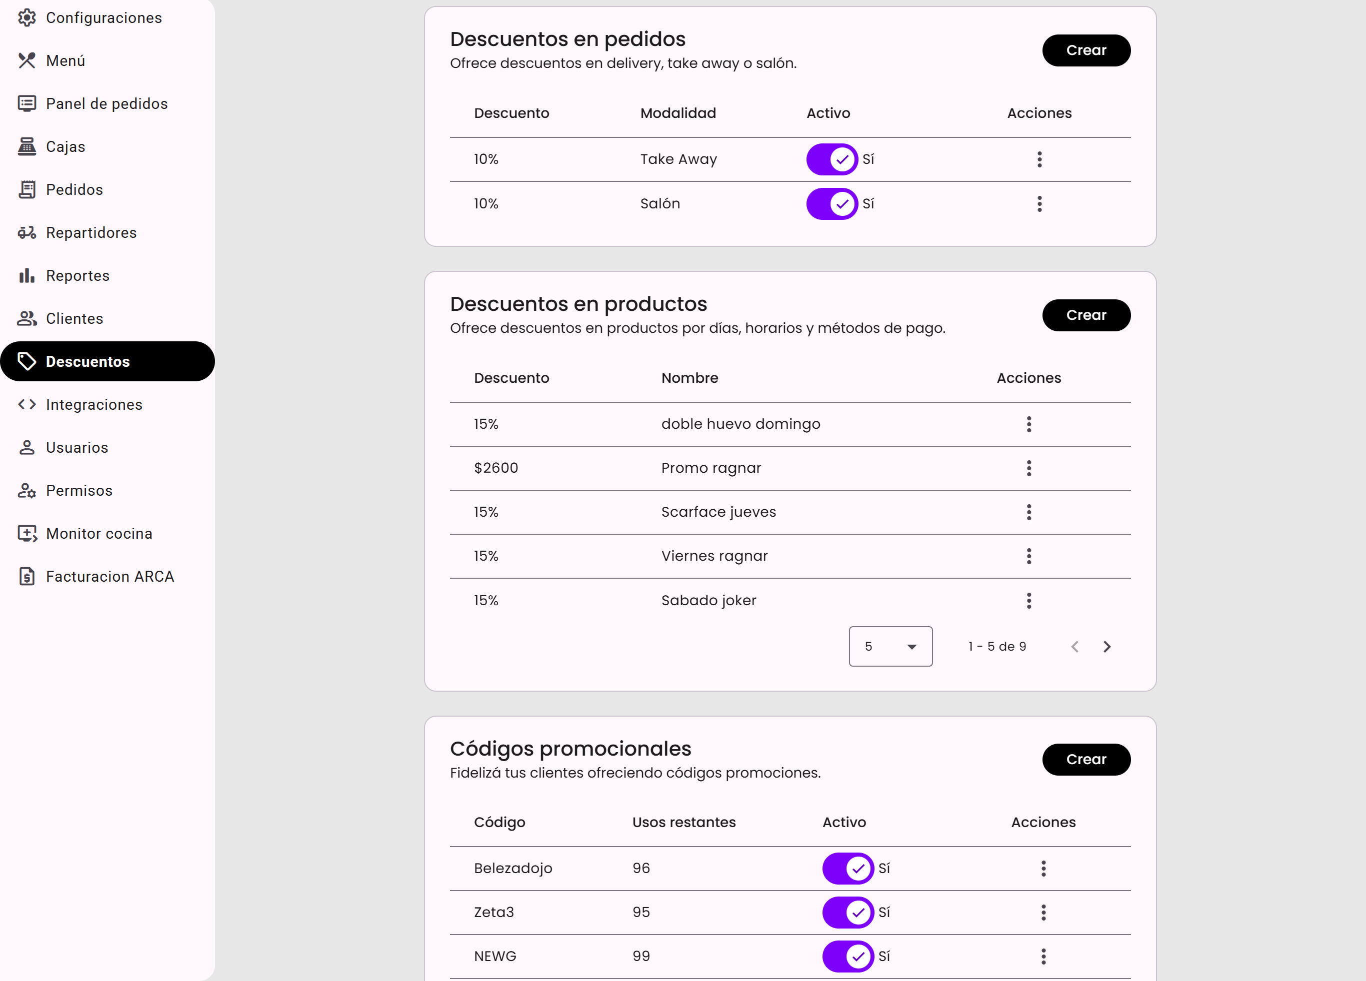The width and height of the screenshot is (1366, 981).
Task: Open actions menu for Sabado joker
Action: [x=1028, y=601]
